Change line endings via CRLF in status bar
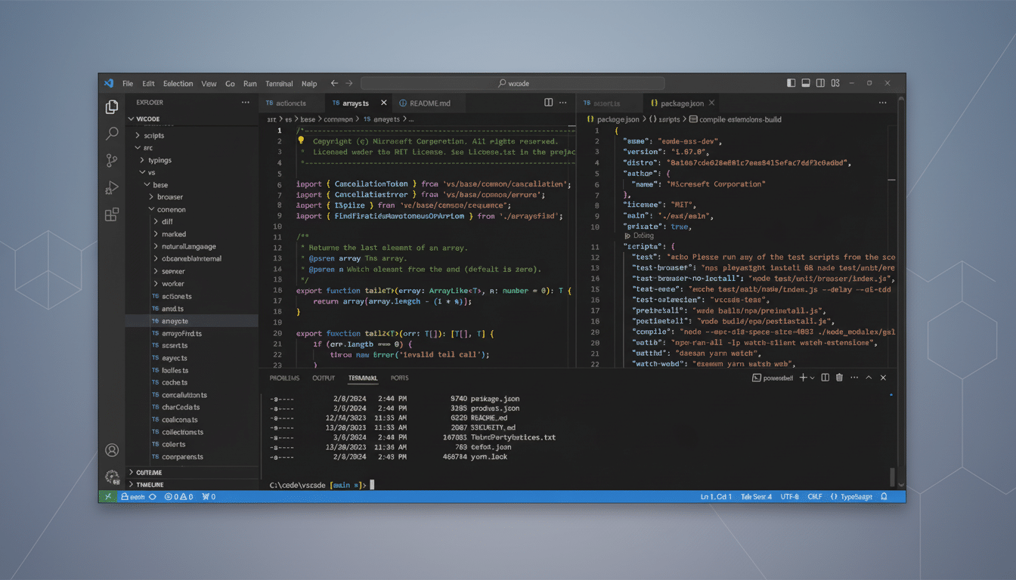This screenshot has width=1016, height=580. (x=814, y=496)
